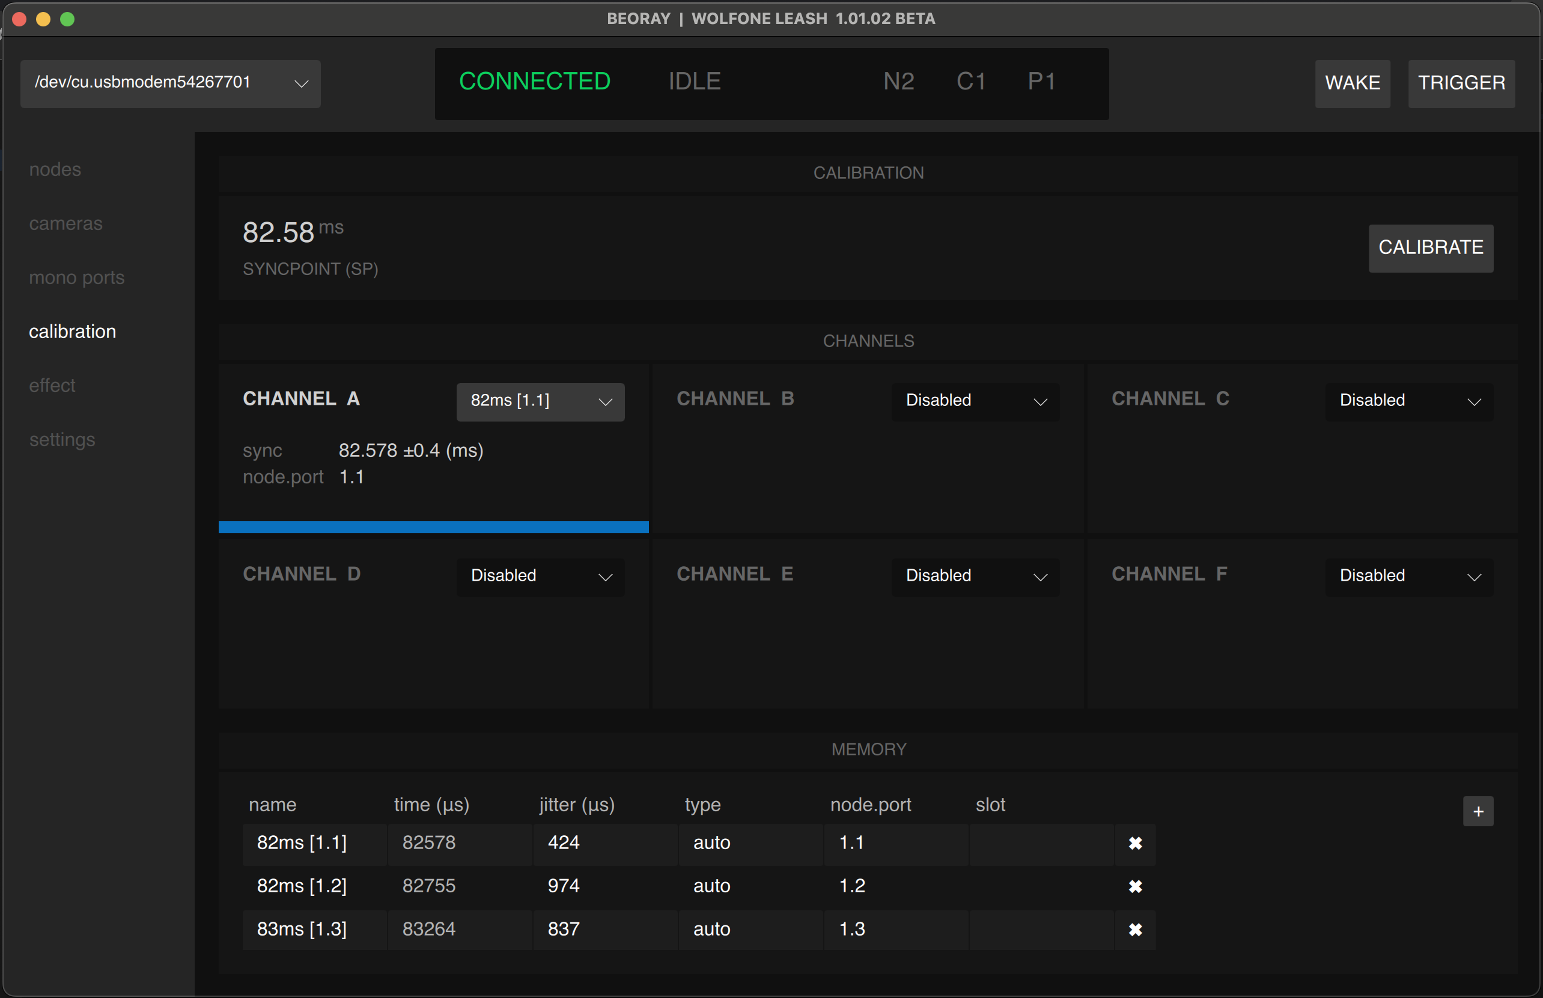The width and height of the screenshot is (1543, 998).
Task: Delete the 82ms [1.1] memory row
Action: (x=1134, y=843)
